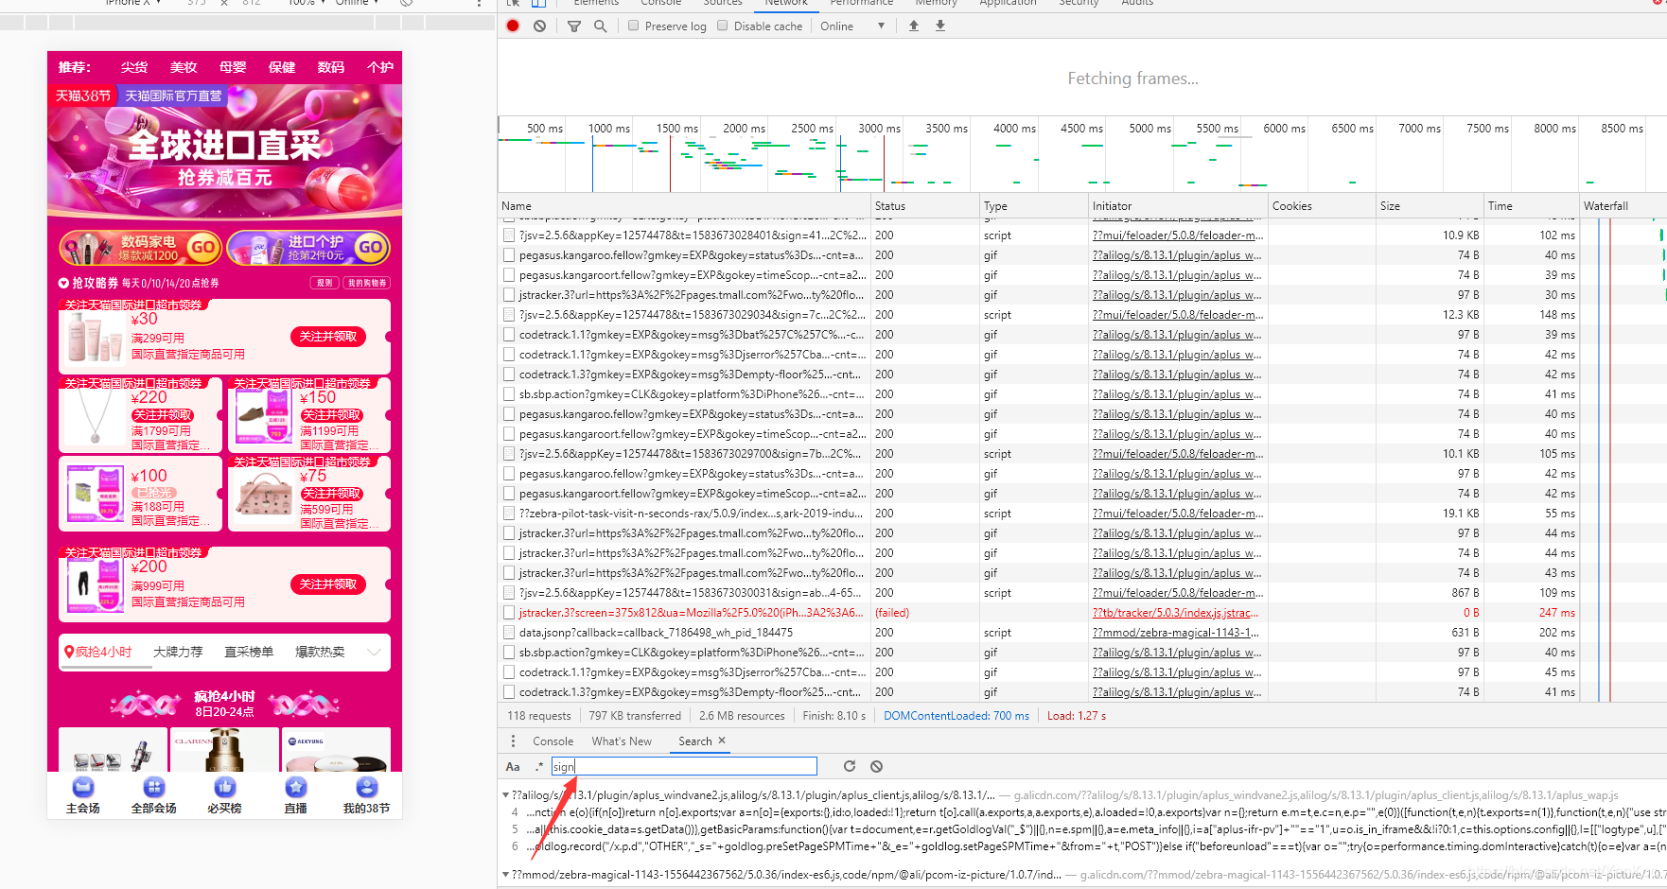The image size is (1667, 889).
Task: Open the What's New drawer tab
Action: (622, 741)
